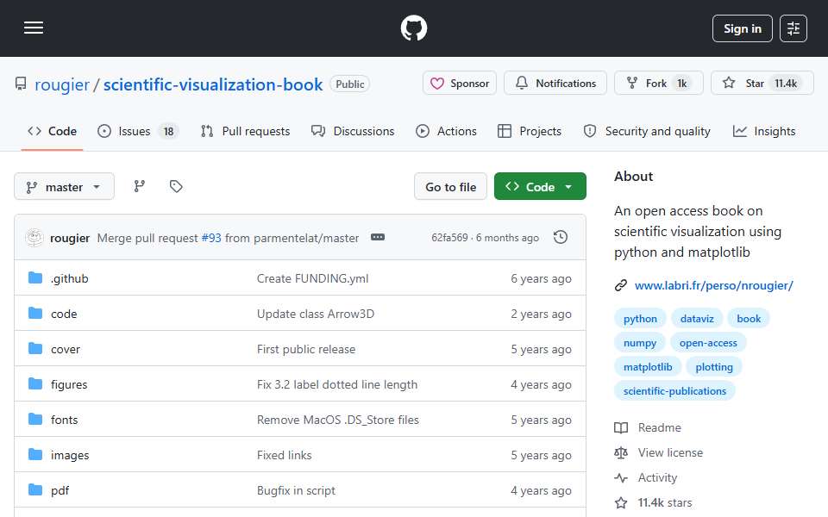Switch to the Code tab

click(x=53, y=131)
